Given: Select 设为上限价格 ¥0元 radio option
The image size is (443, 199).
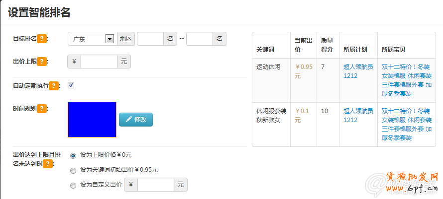Looking at the screenshot, I should [x=73, y=155].
